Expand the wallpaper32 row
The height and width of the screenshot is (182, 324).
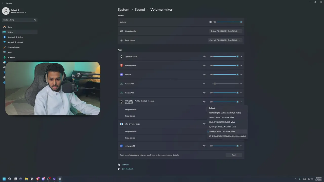point(241,146)
